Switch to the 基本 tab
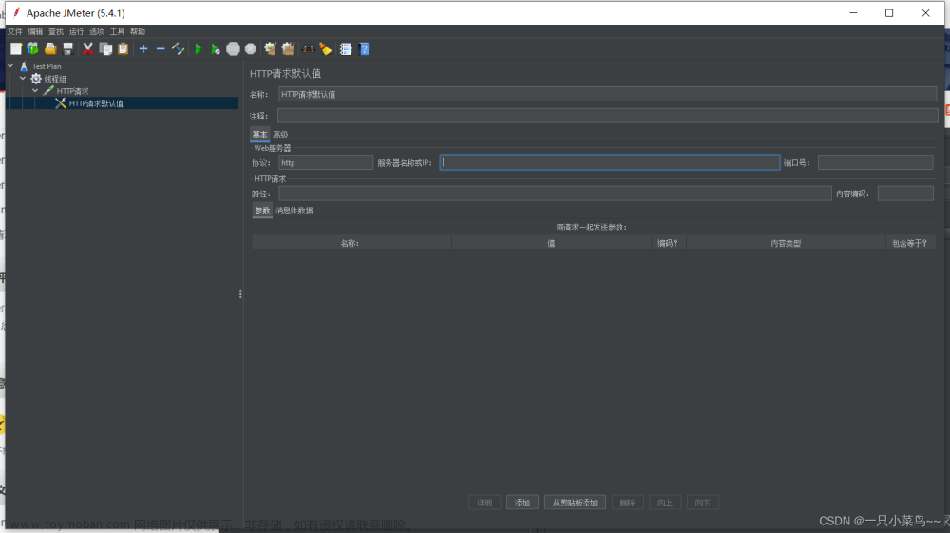This screenshot has height=533, width=950. 260,135
